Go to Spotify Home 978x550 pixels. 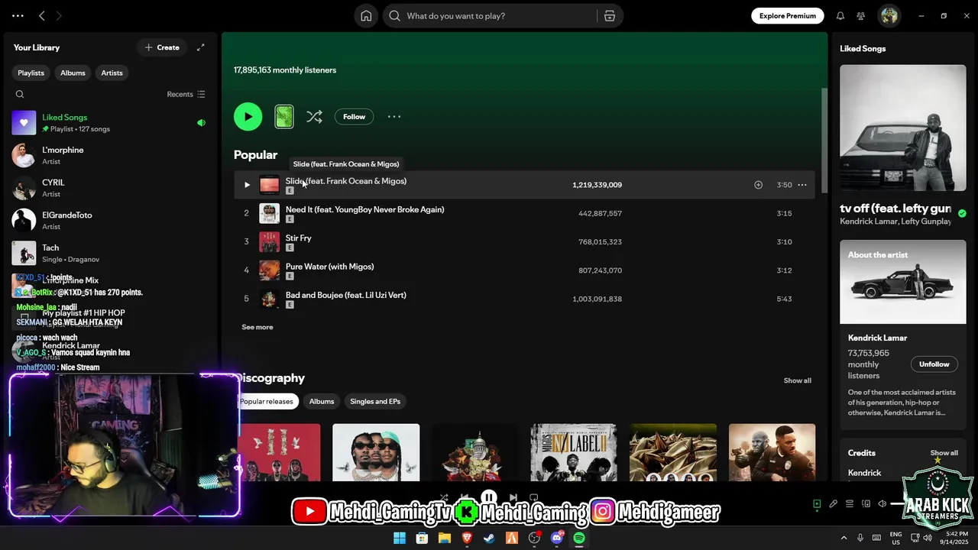[366, 16]
